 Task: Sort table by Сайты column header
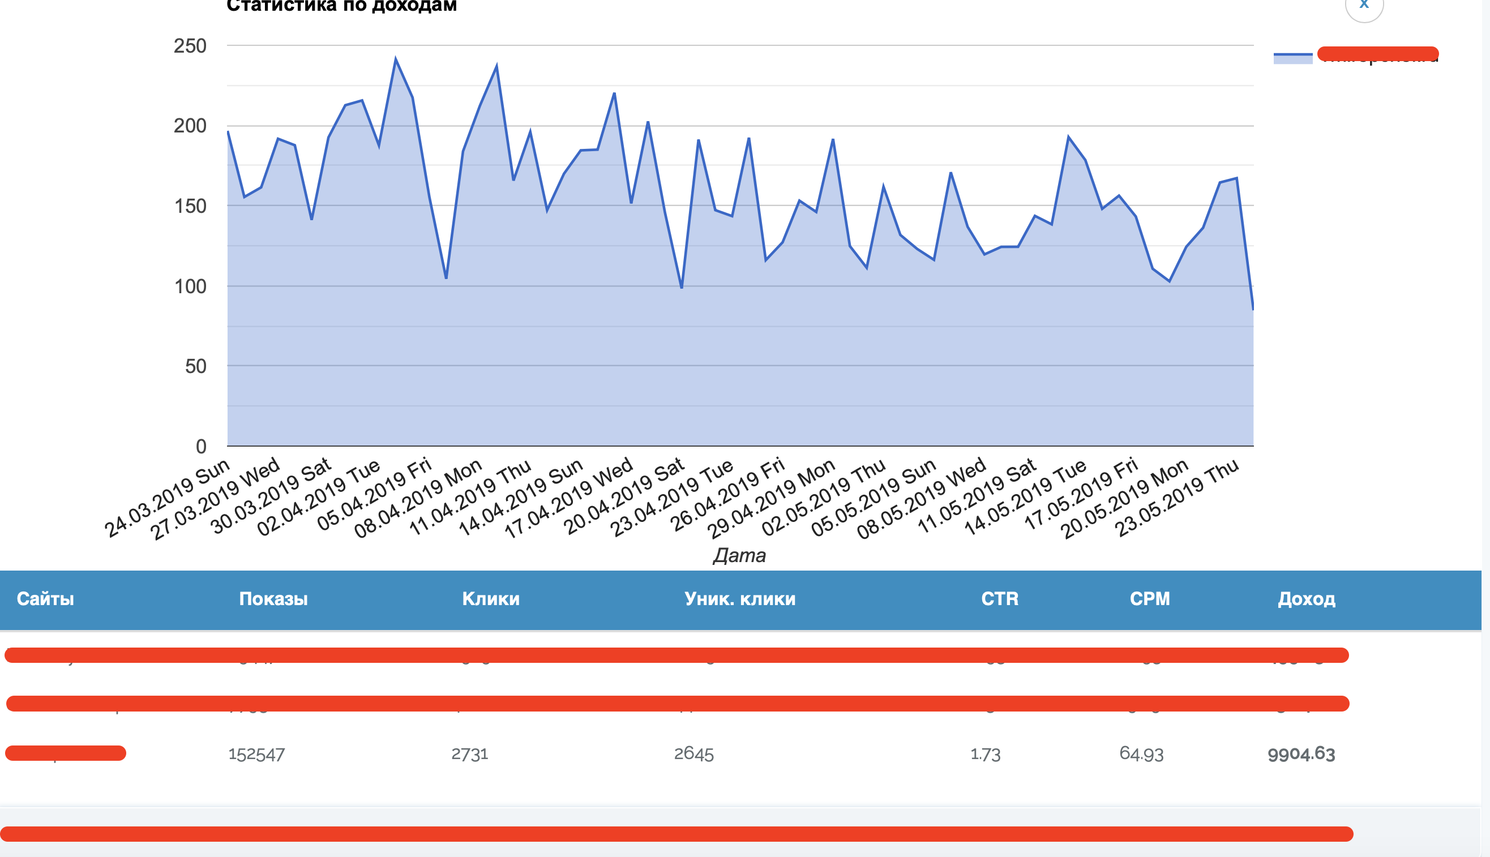[x=45, y=599]
